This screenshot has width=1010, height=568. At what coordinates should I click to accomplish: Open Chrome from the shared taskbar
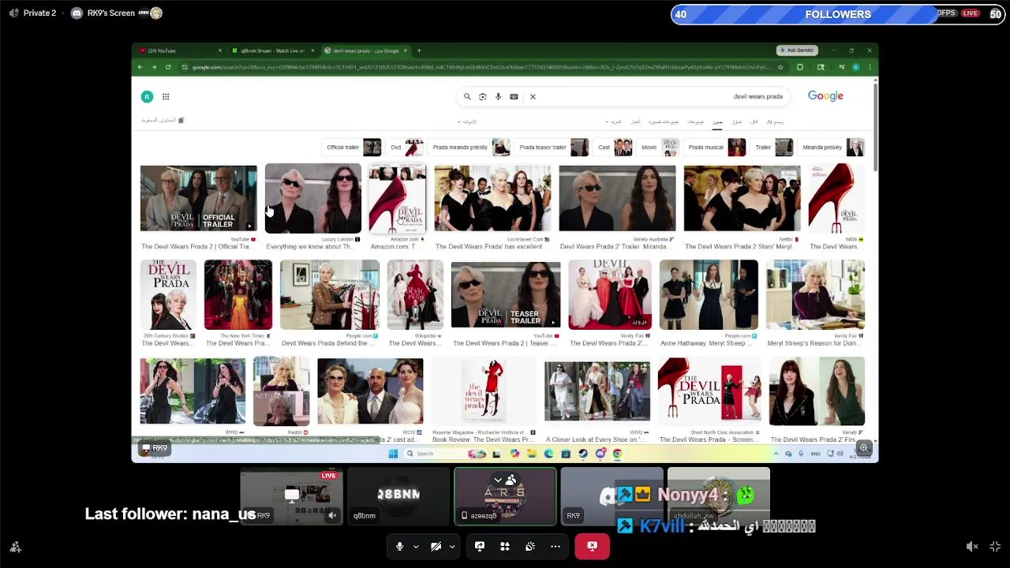(617, 454)
